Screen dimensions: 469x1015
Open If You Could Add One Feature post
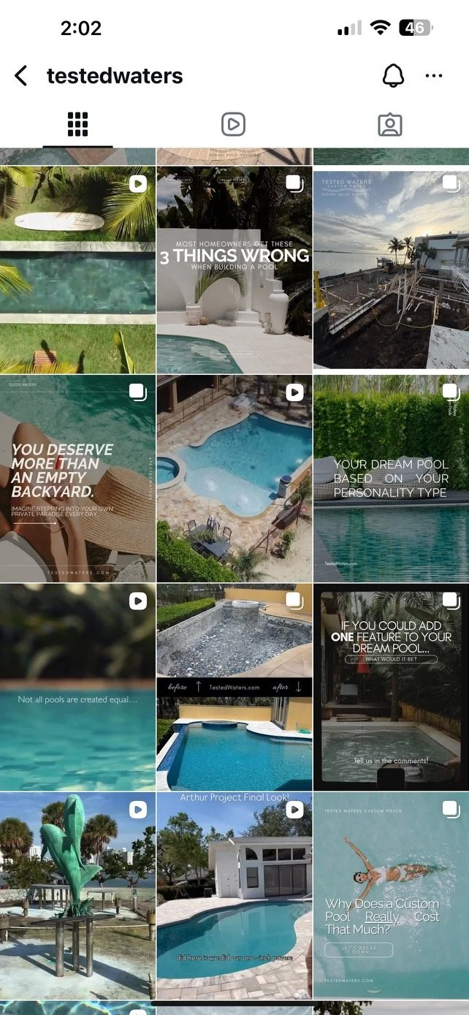(x=391, y=687)
